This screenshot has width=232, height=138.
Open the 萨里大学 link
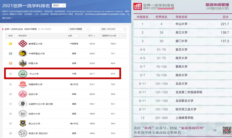(33, 63)
